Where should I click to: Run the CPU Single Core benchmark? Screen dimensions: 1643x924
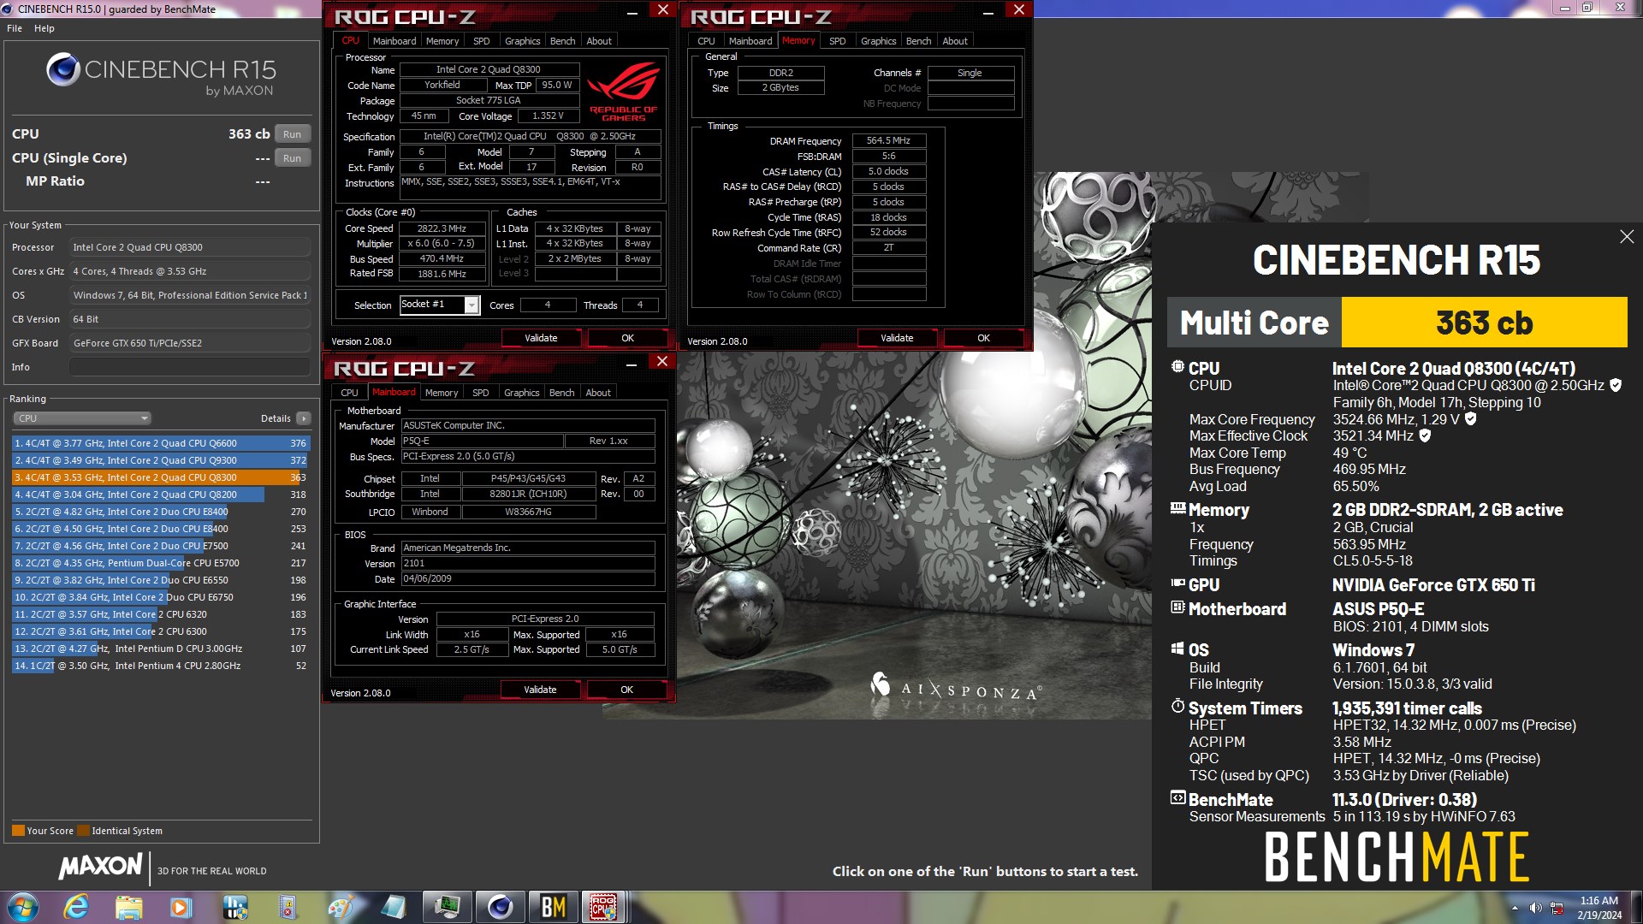(x=292, y=158)
